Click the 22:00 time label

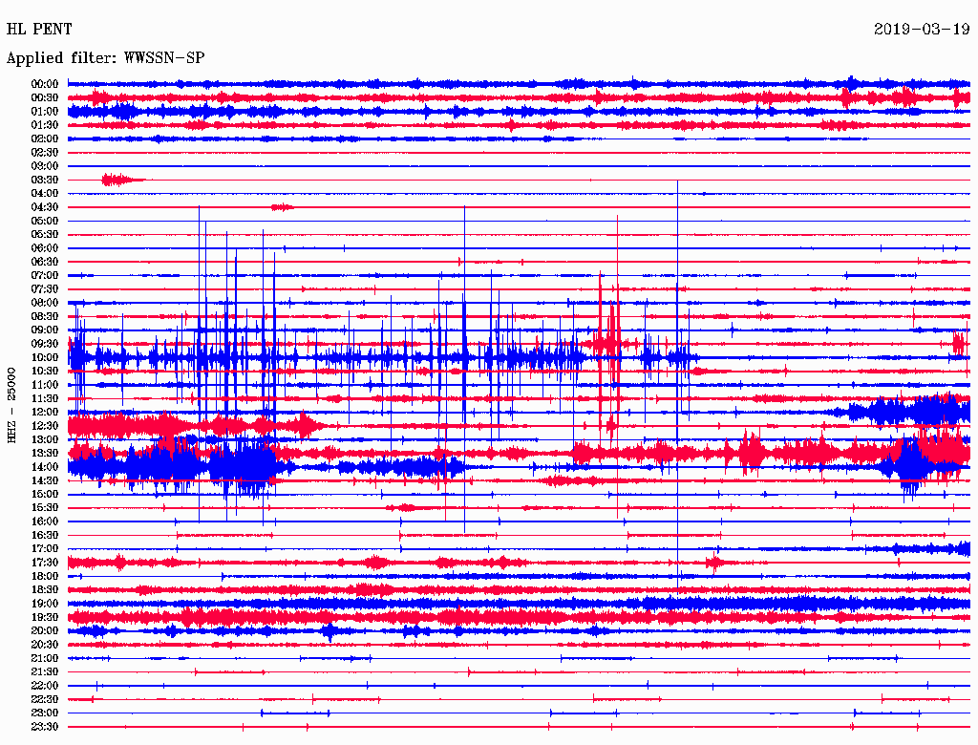click(45, 686)
